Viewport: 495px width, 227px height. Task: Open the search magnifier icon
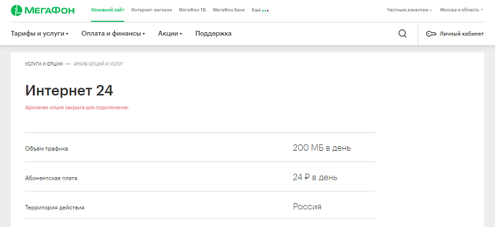point(402,34)
